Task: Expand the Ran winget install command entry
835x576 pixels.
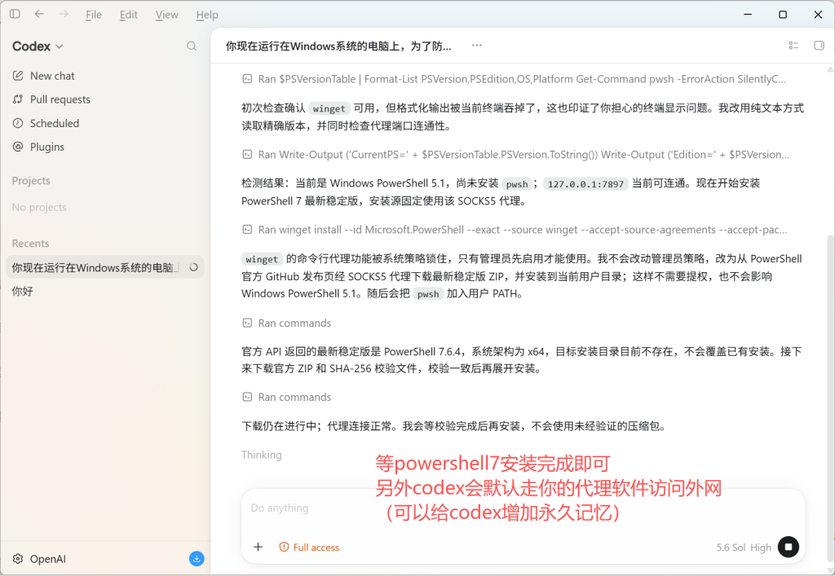Action: coord(515,230)
